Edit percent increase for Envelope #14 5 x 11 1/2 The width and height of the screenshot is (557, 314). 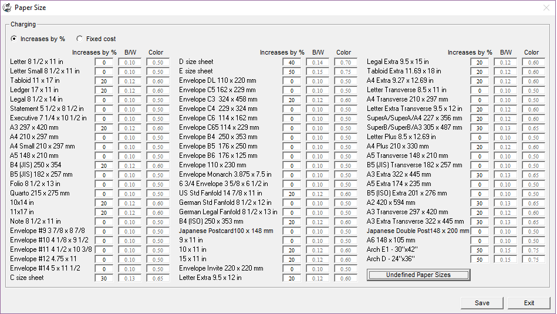click(x=104, y=269)
